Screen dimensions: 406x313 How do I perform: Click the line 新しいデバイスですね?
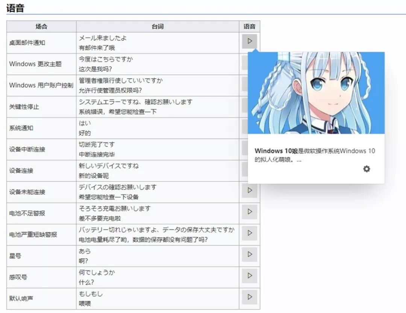click(x=109, y=166)
